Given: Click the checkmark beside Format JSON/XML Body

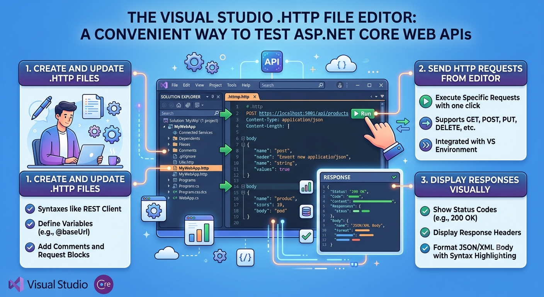Looking at the screenshot, I should [425, 248].
